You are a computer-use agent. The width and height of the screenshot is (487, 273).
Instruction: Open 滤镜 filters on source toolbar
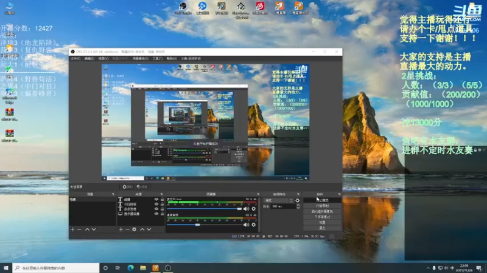[142, 187]
